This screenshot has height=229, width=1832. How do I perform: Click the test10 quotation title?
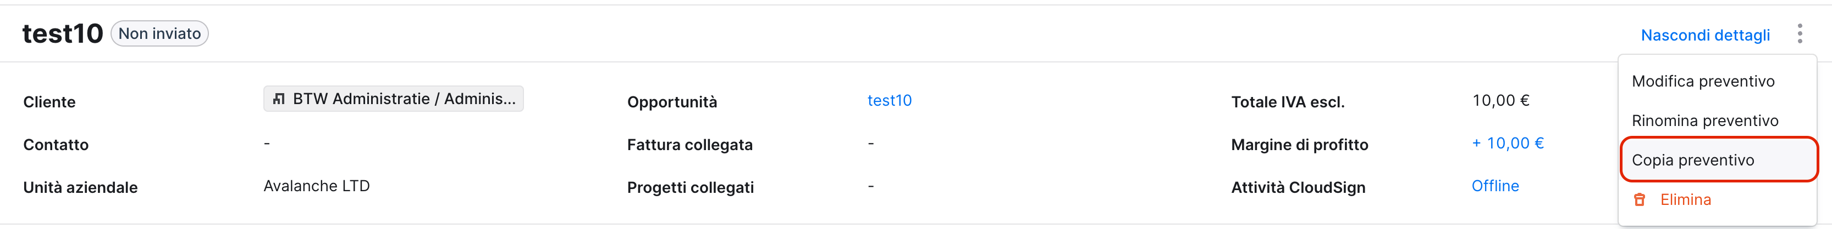63,33
